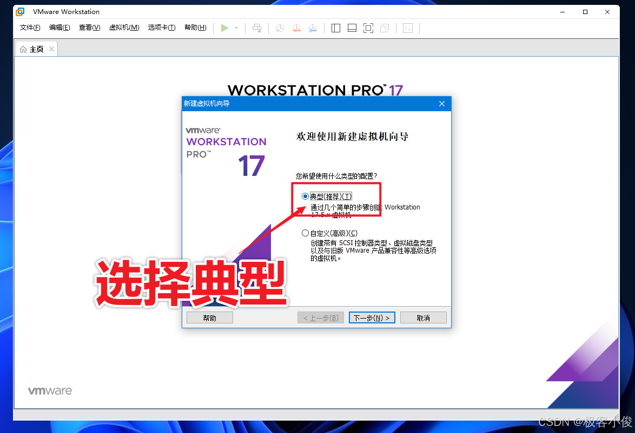635x433 pixels.
Task: Click the 帮助 button in wizard
Action: tap(210, 318)
